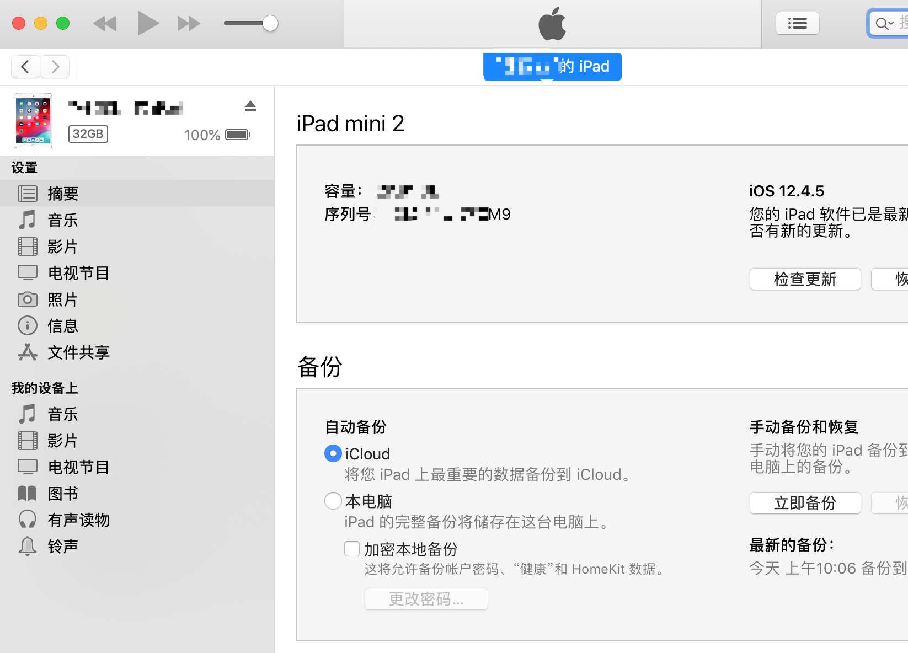Go back using the left navigation arrow

(x=25, y=66)
